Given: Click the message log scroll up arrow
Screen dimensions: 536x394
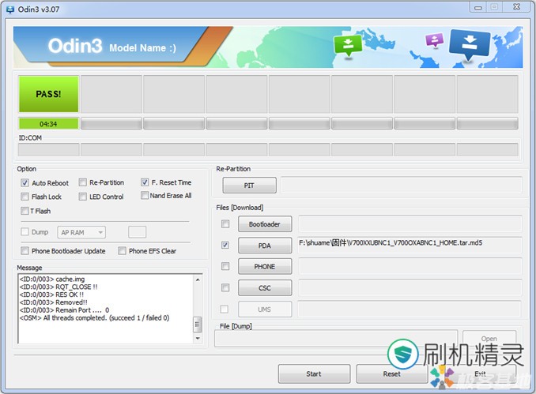Looking at the screenshot, I should click(x=198, y=280).
